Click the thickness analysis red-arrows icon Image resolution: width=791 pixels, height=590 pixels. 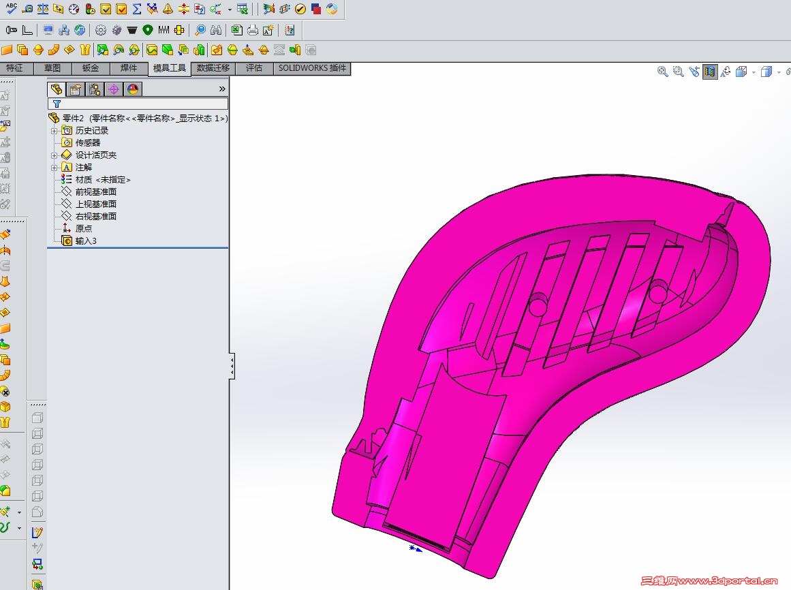click(x=184, y=9)
